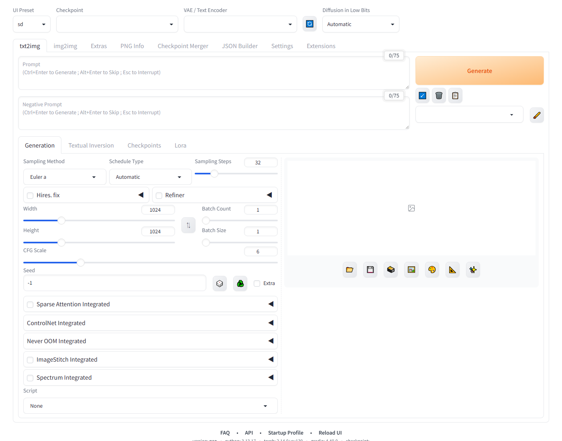562x441 pixels.
Task: Expand the Never OOM Integrated section
Action: [151, 341]
